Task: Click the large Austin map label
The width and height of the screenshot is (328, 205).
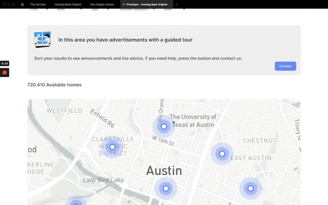Action: click(x=164, y=171)
